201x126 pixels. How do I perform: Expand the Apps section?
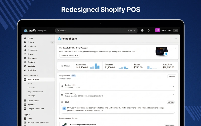(27, 115)
